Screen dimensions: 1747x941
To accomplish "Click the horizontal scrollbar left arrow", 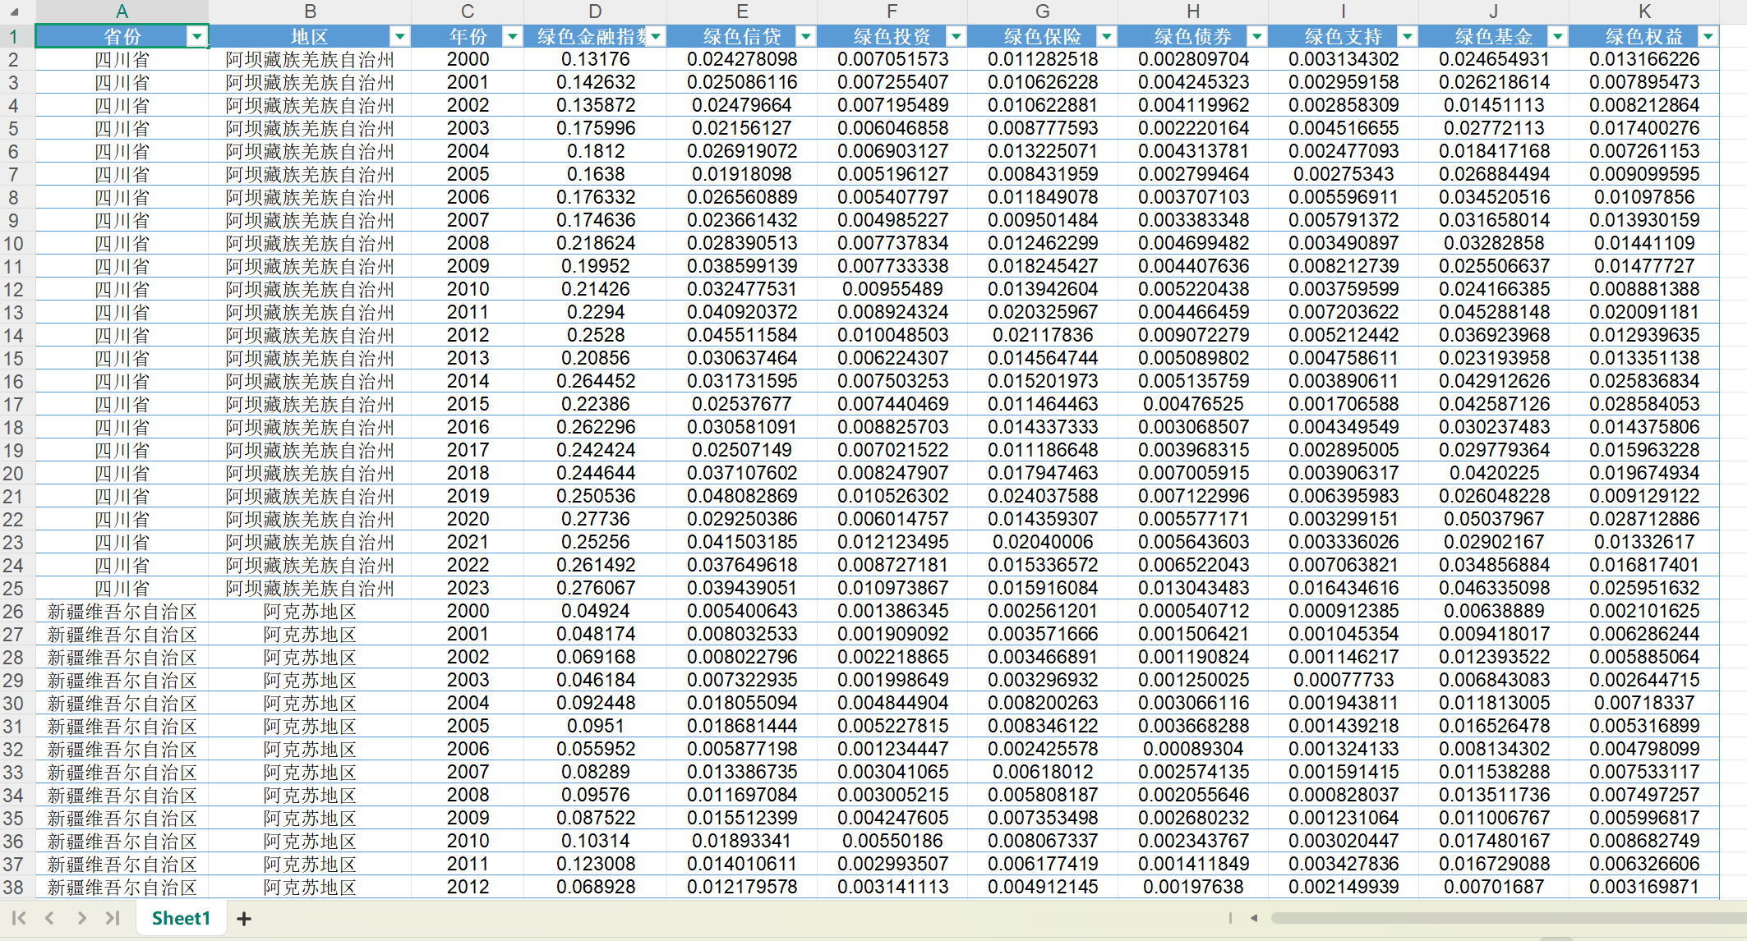I will pos(1254,918).
